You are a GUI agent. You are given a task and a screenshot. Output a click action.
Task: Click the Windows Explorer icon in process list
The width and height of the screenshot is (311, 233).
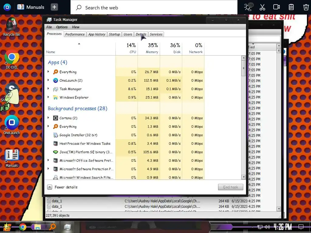(x=56, y=97)
